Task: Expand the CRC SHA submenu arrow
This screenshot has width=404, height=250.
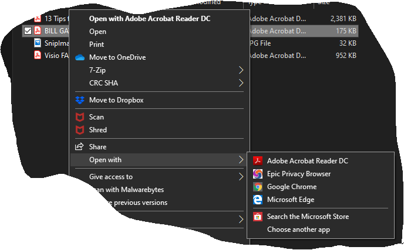Action: pos(241,83)
